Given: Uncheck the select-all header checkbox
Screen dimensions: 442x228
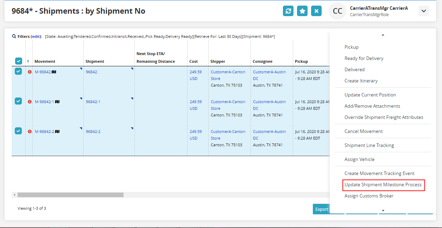Looking at the screenshot, I should [19, 61].
